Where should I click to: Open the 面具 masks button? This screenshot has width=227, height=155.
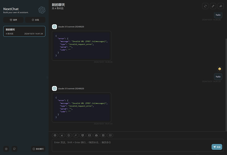click(13, 20)
